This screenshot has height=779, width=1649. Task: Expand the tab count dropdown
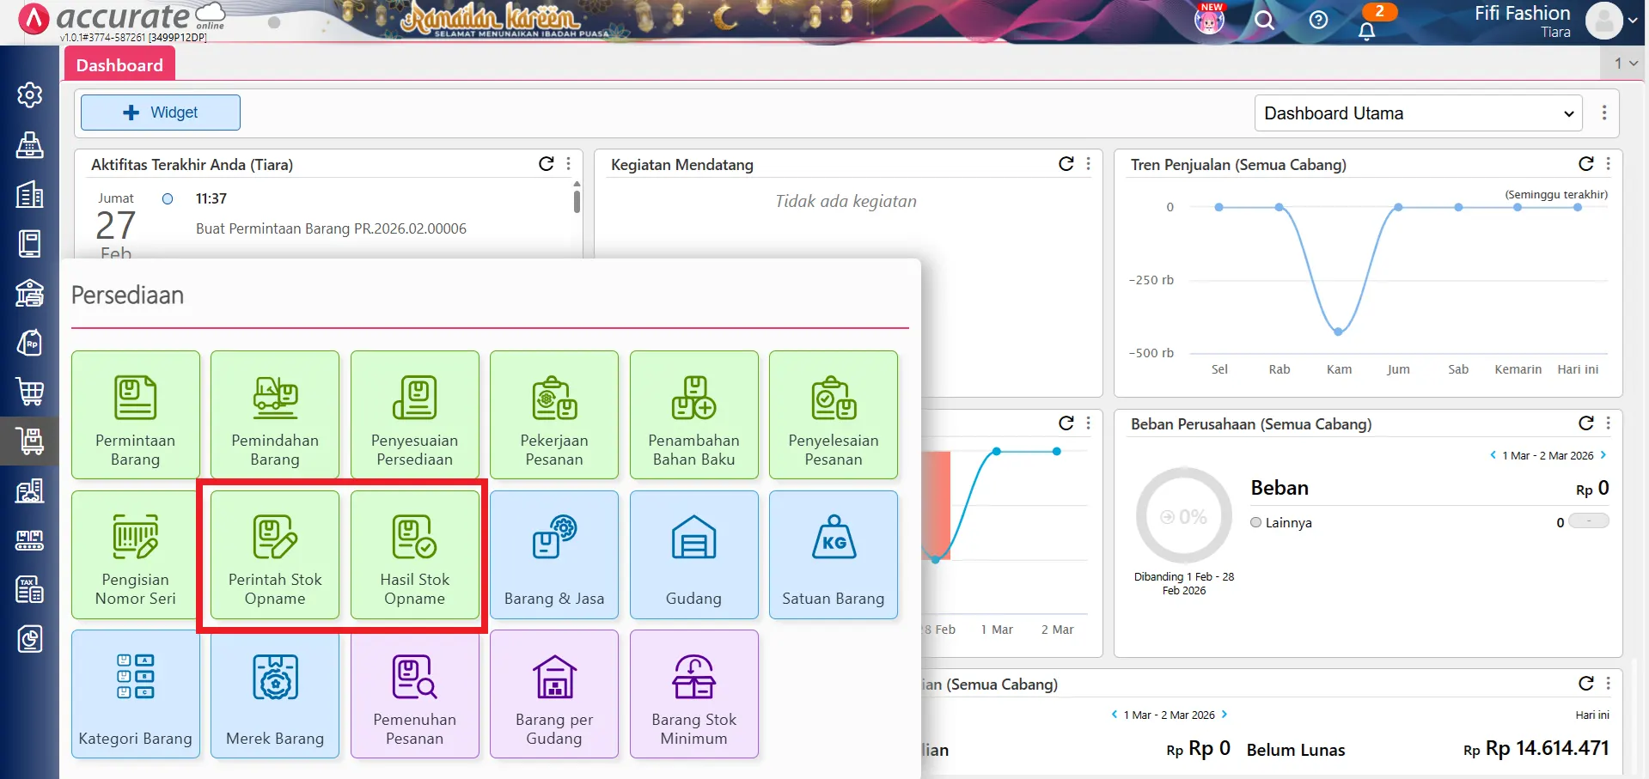tap(1626, 63)
